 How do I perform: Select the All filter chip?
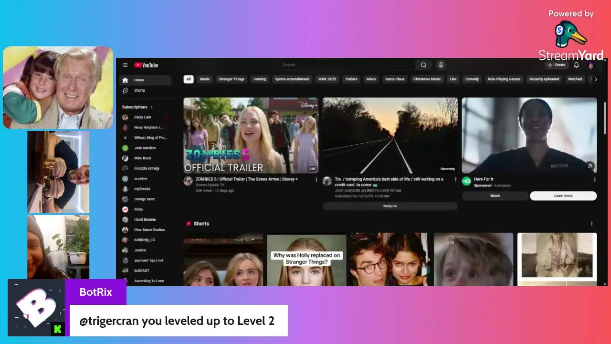coord(189,79)
